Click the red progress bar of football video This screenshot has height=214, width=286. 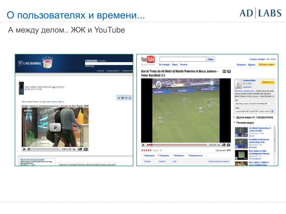pos(177,145)
